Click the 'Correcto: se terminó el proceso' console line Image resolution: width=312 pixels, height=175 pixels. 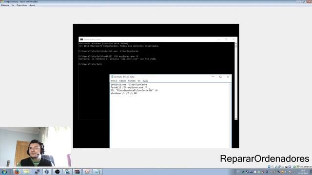(117, 59)
